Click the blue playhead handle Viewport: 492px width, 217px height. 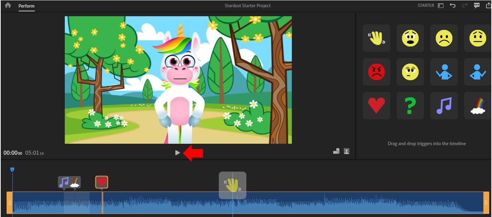click(x=12, y=170)
